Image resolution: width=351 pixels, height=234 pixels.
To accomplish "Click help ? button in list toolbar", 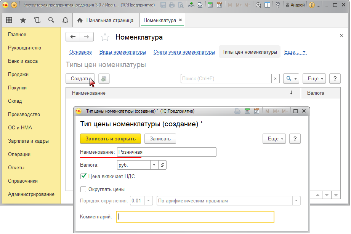I will tap(335, 79).
